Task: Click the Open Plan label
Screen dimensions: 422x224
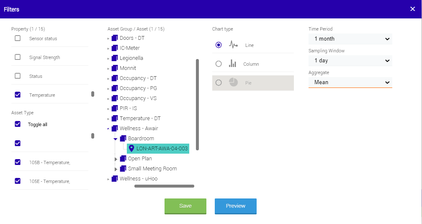Action: click(140, 159)
